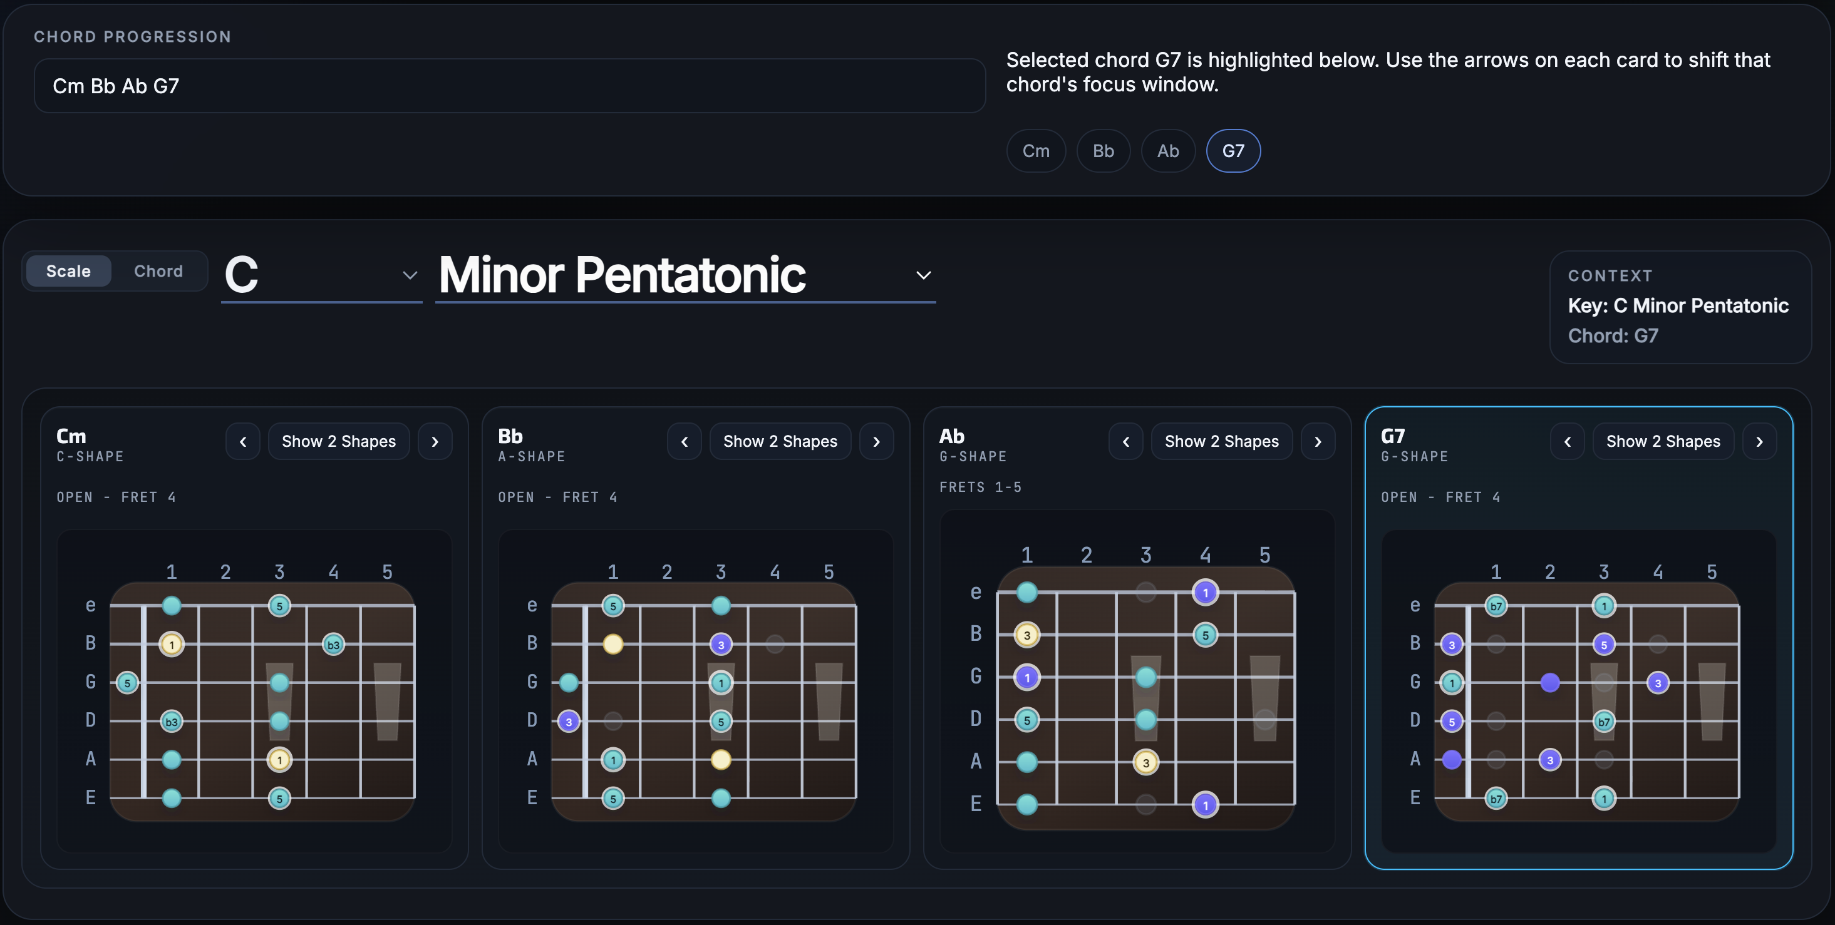The image size is (1835, 925).
Task: Click purple open 3 on Bb D string
Action: click(x=569, y=722)
